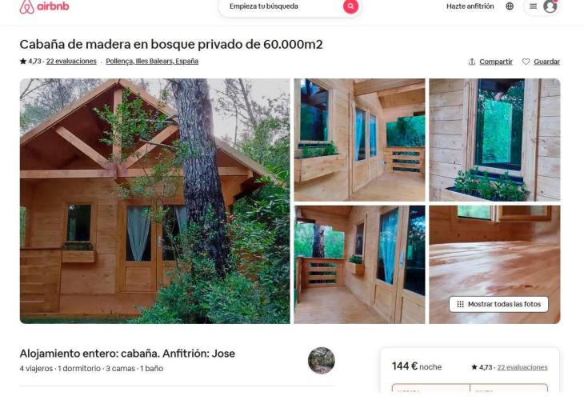Open the hamburger menu icon
The width and height of the screenshot is (584, 400).
(x=533, y=6)
